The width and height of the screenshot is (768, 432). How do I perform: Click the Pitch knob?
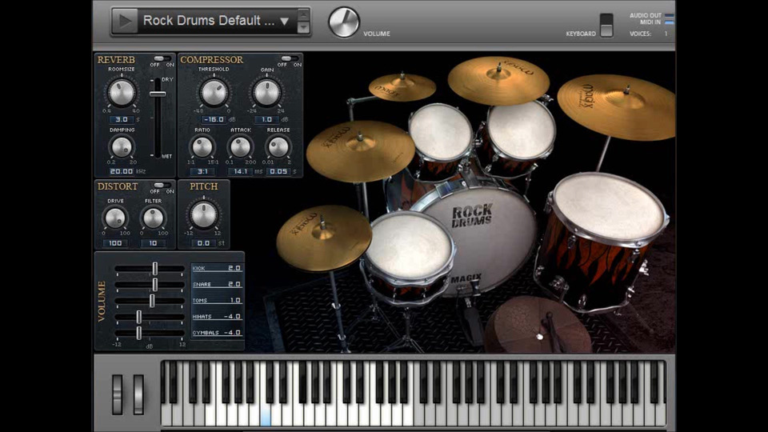click(203, 214)
